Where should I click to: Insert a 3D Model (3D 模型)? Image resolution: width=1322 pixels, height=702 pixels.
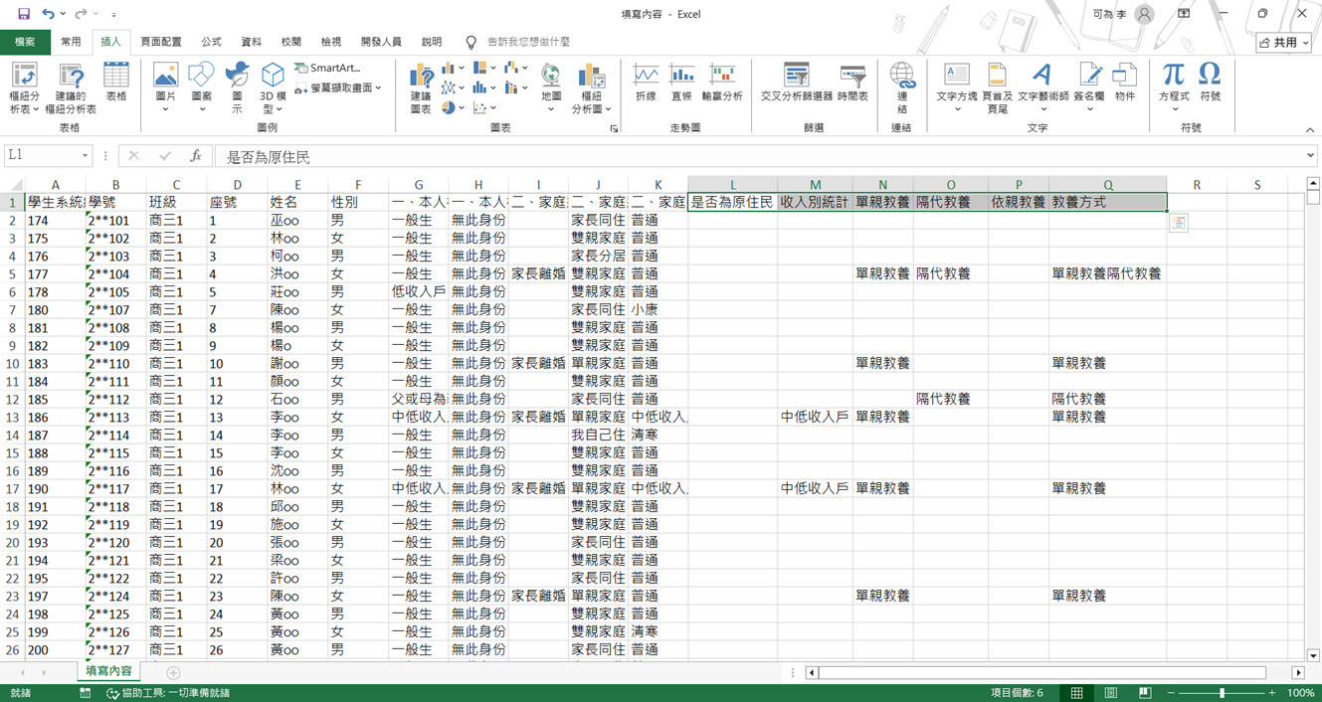[x=273, y=88]
